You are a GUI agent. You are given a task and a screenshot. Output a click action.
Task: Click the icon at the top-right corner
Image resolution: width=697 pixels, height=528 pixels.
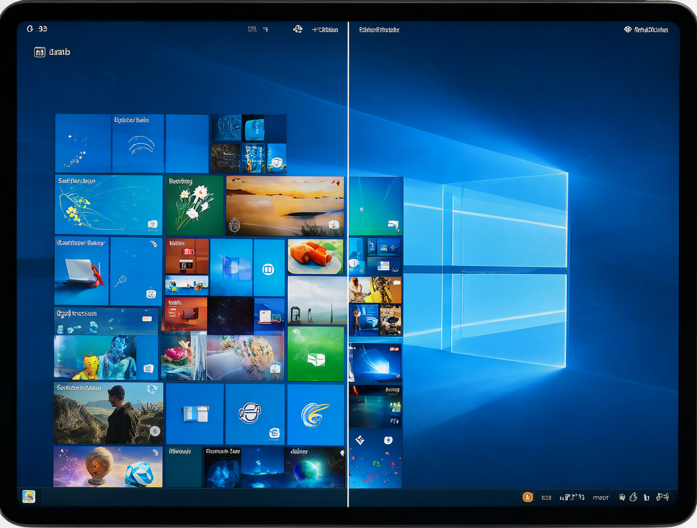point(628,29)
